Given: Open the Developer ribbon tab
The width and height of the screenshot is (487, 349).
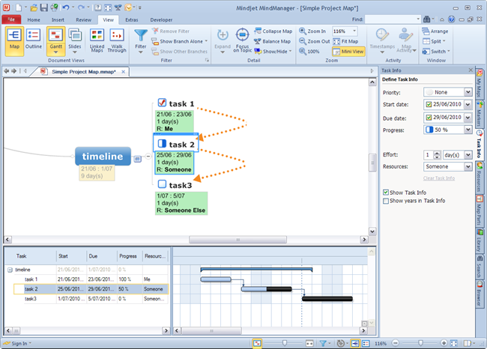Looking at the screenshot, I should click(x=161, y=19).
